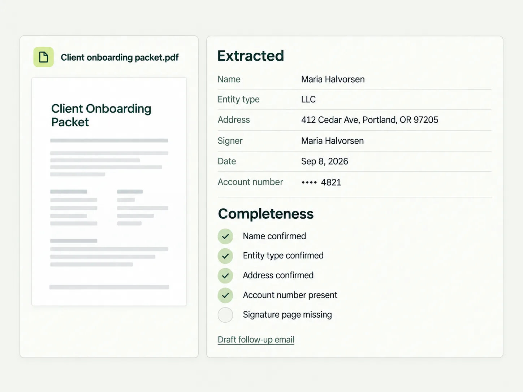Image resolution: width=523 pixels, height=392 pixels.
Task: Select the date value Sep 8, 2026
Action: click(x=325, y=161)
